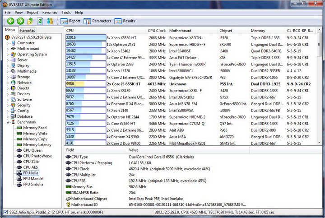Select the 2x Core i5 650 HT row
Image resolution: width=325 pixels, height=218 pixels.
[190, 124]
